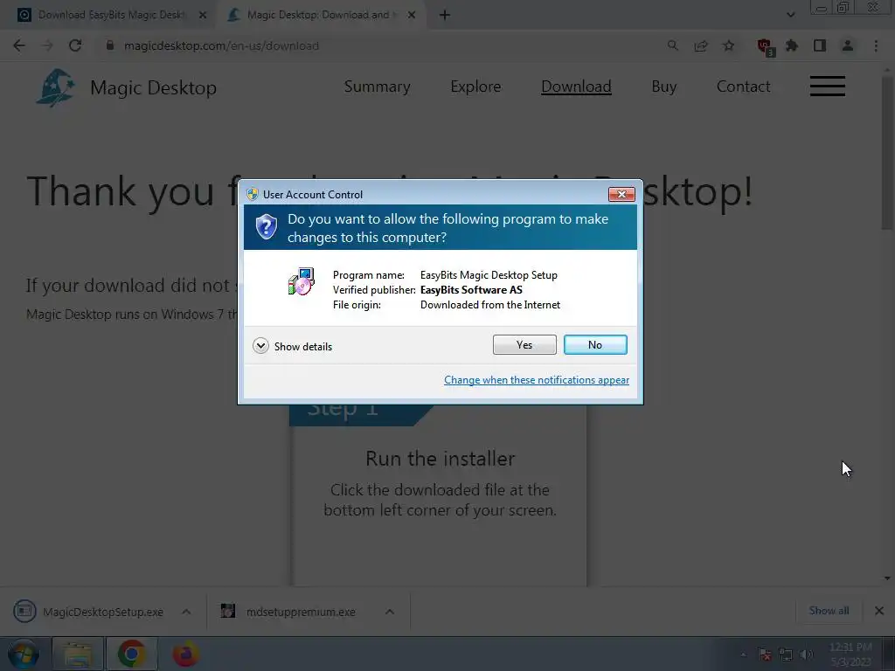The image size is (895, 671).
Task: Bookmark this page with the star icon
Action: pyautogui.click(x=728, y=45)
